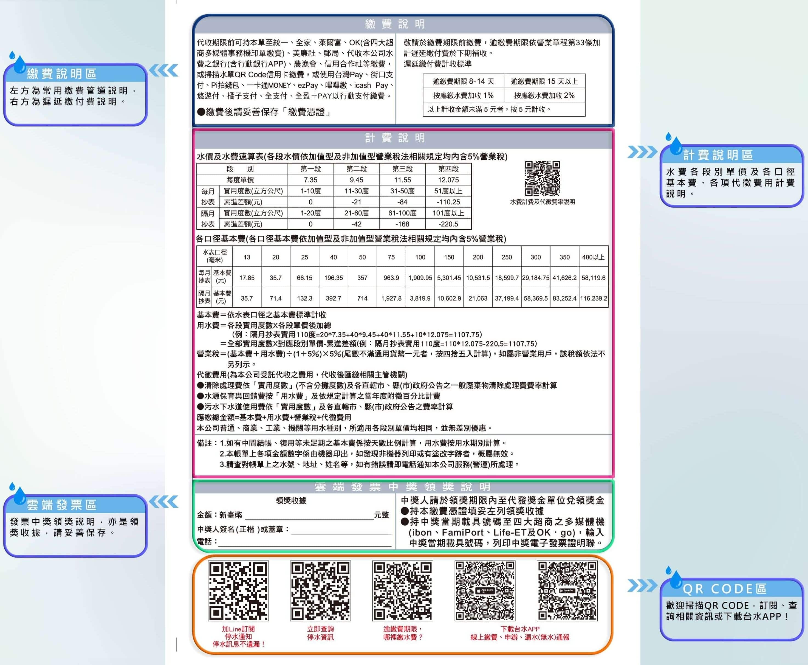Click the 繳費說明 section header
Viewport: 808px width, 665px height.
(395, 24)
